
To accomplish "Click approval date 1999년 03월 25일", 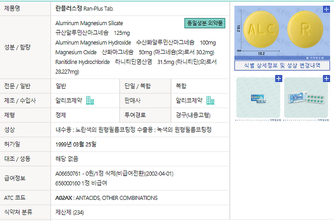I will pyautogui.click(x=76, y=144).
